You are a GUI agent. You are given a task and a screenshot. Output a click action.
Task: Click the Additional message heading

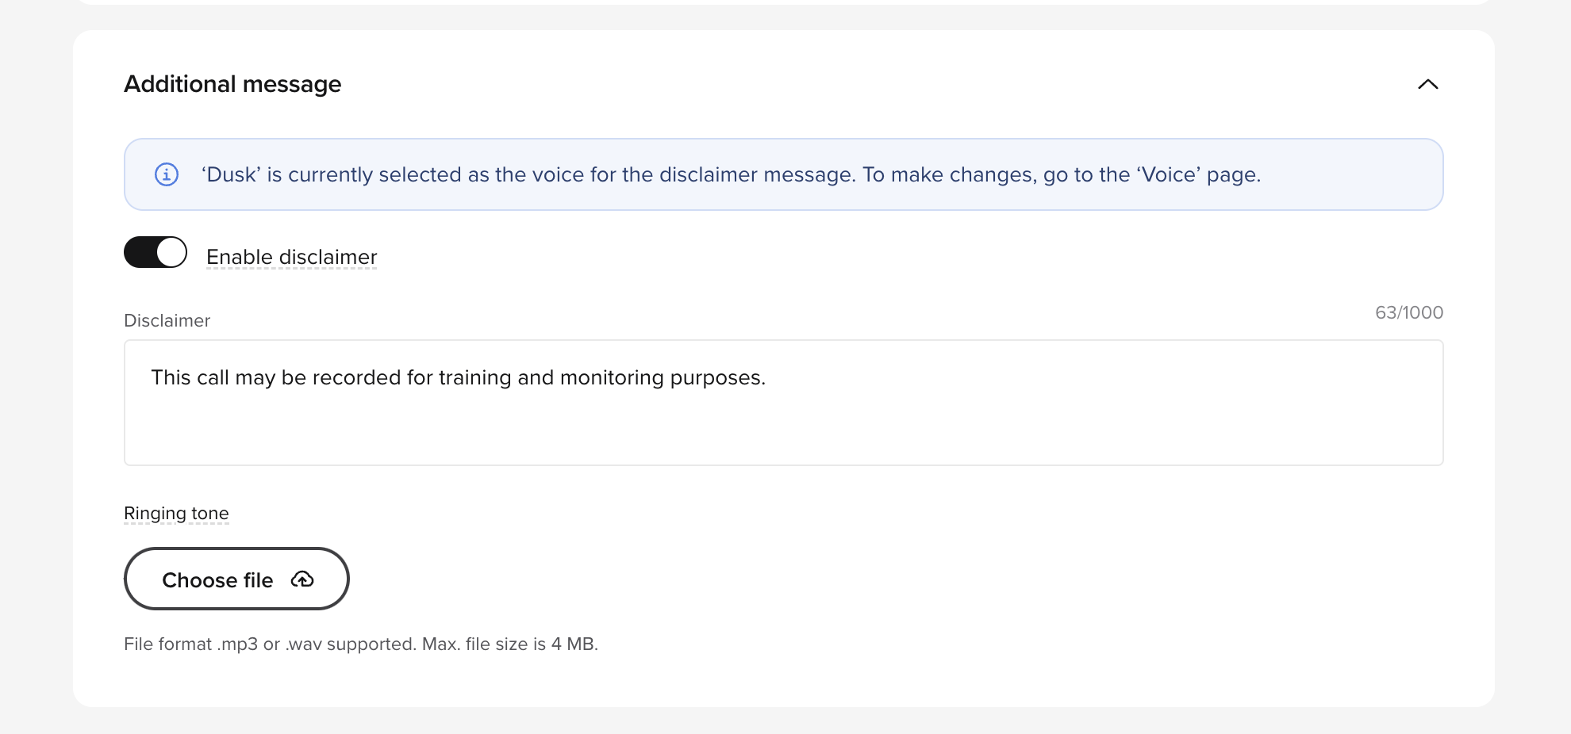[x=232, y=84]
